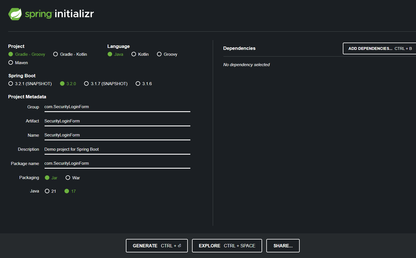The width and height of the screenshot is (416, 258).
Task: Pick Groovy as the language
Action: point(167,54)
